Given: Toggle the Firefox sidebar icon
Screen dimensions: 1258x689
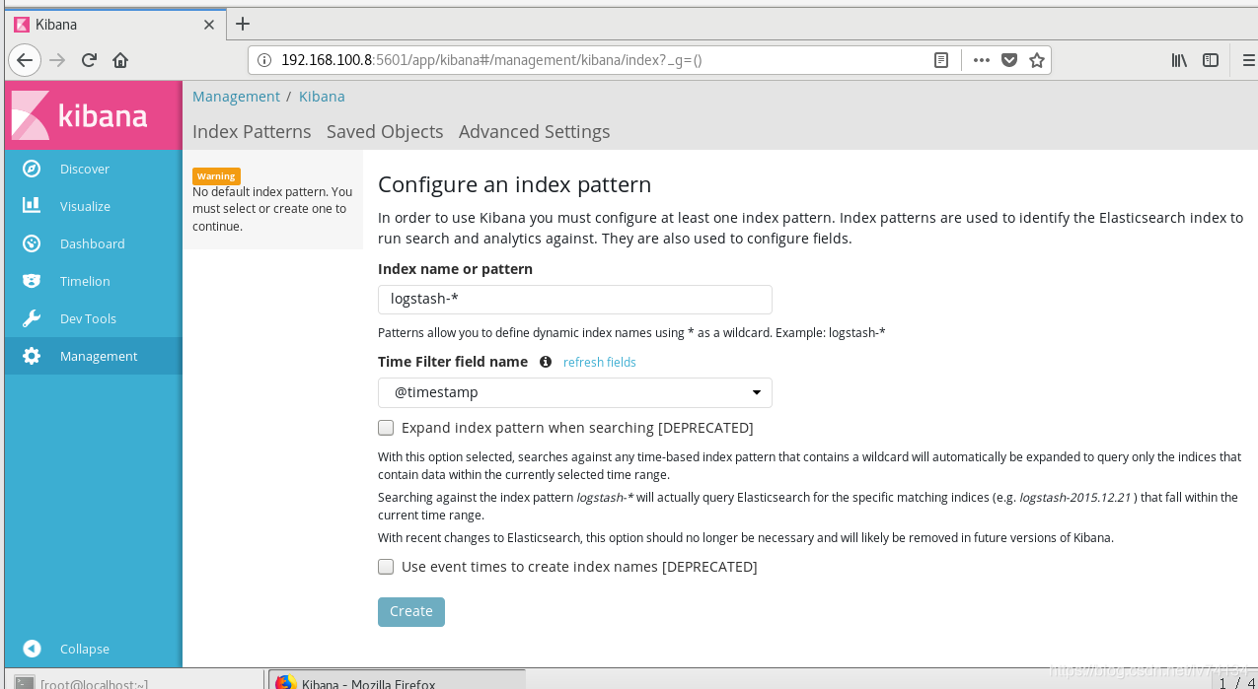Looking at the screenshot, I should (x=1211, y=60).
